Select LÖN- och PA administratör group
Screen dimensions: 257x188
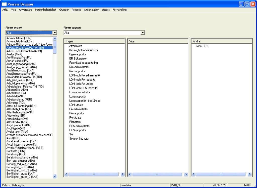[x=85, y=75]
